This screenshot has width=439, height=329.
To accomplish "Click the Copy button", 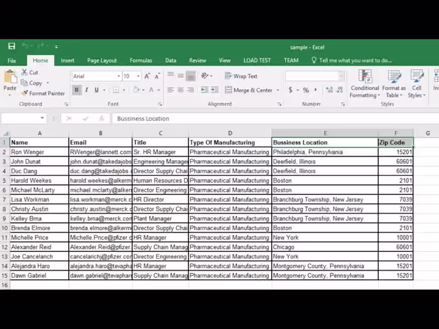I will click(35, 83).
